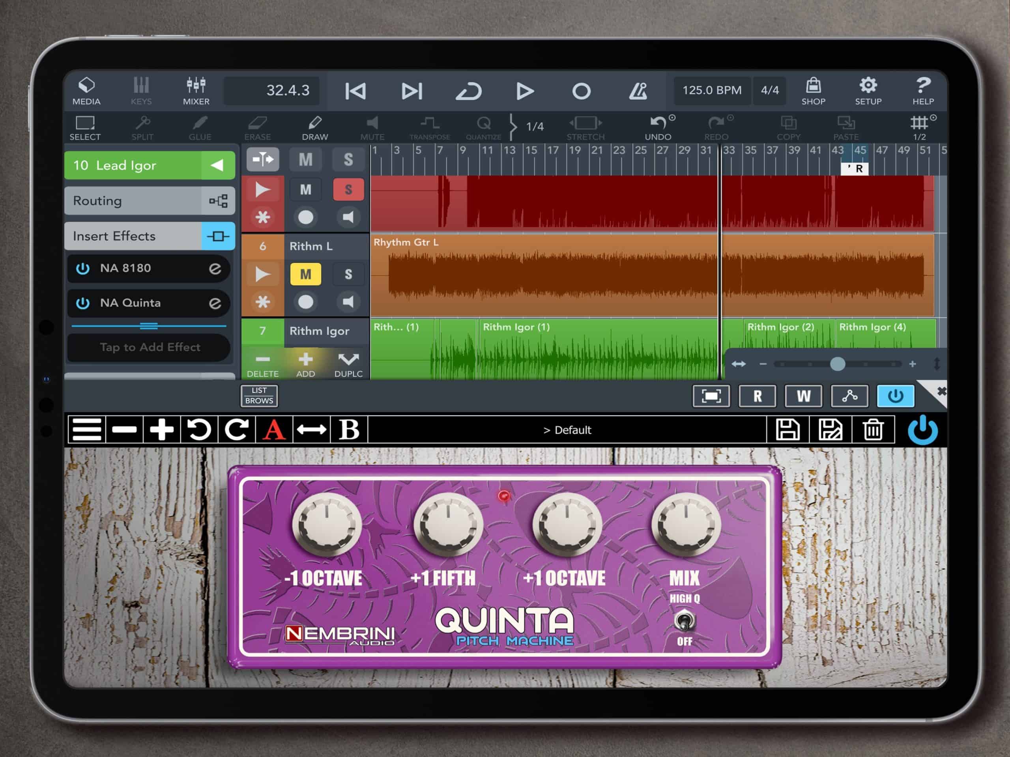Viewport: 1010px width, 757px height.
Task: Open the TRANSPOSE tool
Action: [430, 128]
